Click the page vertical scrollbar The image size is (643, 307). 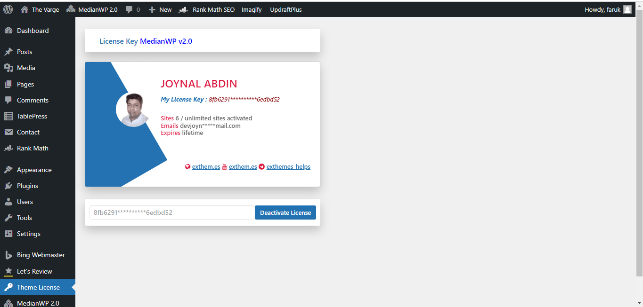coord(639,146)
